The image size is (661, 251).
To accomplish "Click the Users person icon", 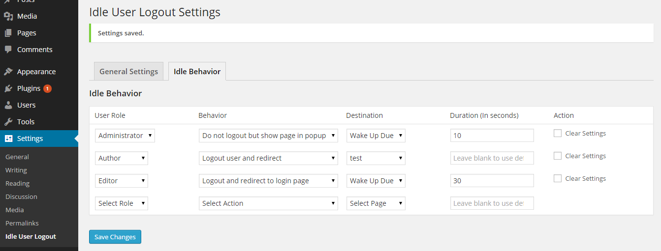I will coord(8,105).
